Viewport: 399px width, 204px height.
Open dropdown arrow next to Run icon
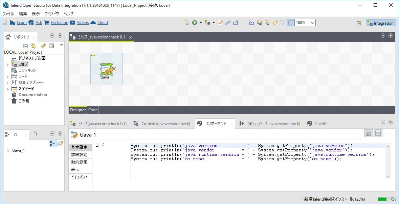click(x=201, y=23)
